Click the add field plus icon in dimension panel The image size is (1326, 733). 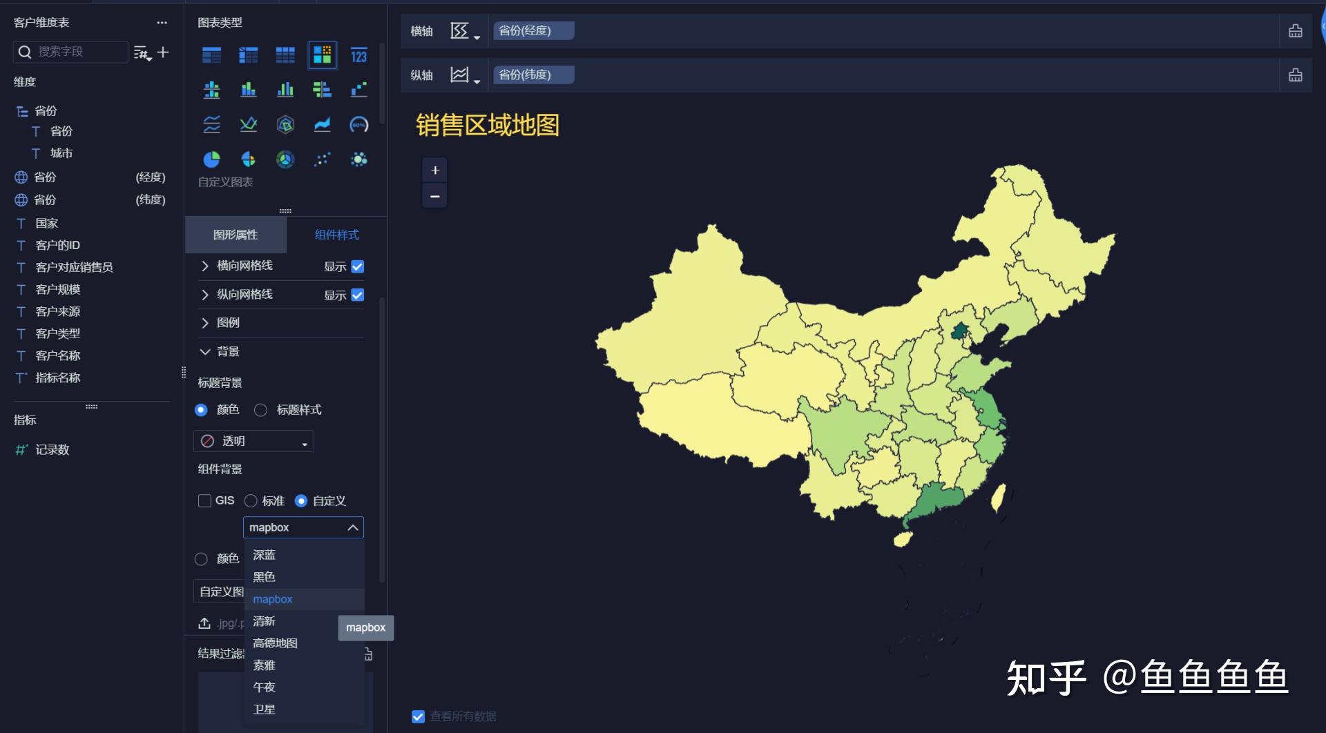(164, 52)
